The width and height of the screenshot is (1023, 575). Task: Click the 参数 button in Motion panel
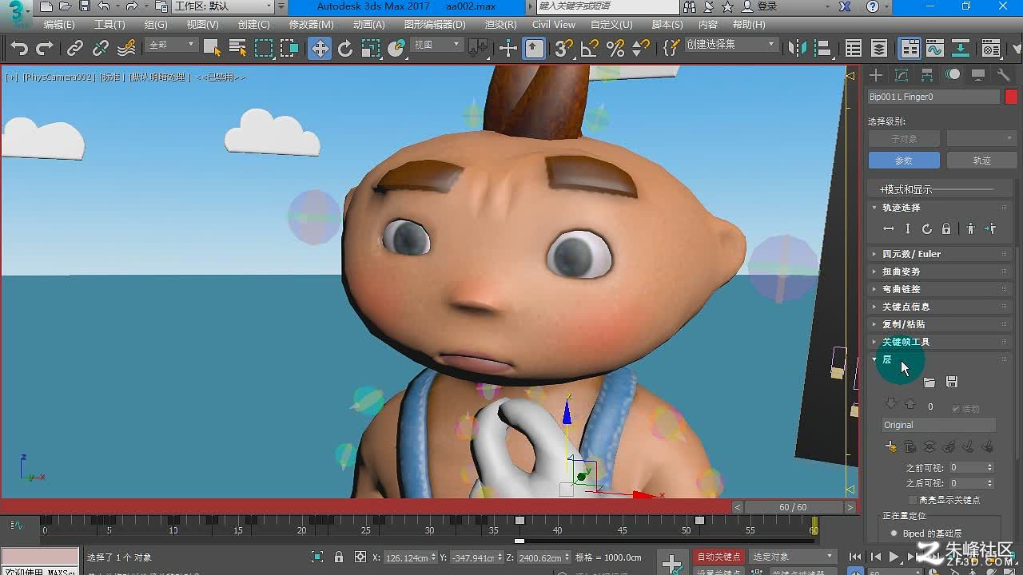point(904,161)
